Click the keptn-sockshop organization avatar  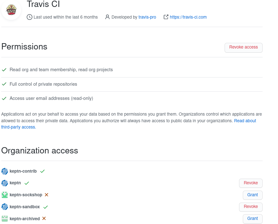[x=4, y=195]
